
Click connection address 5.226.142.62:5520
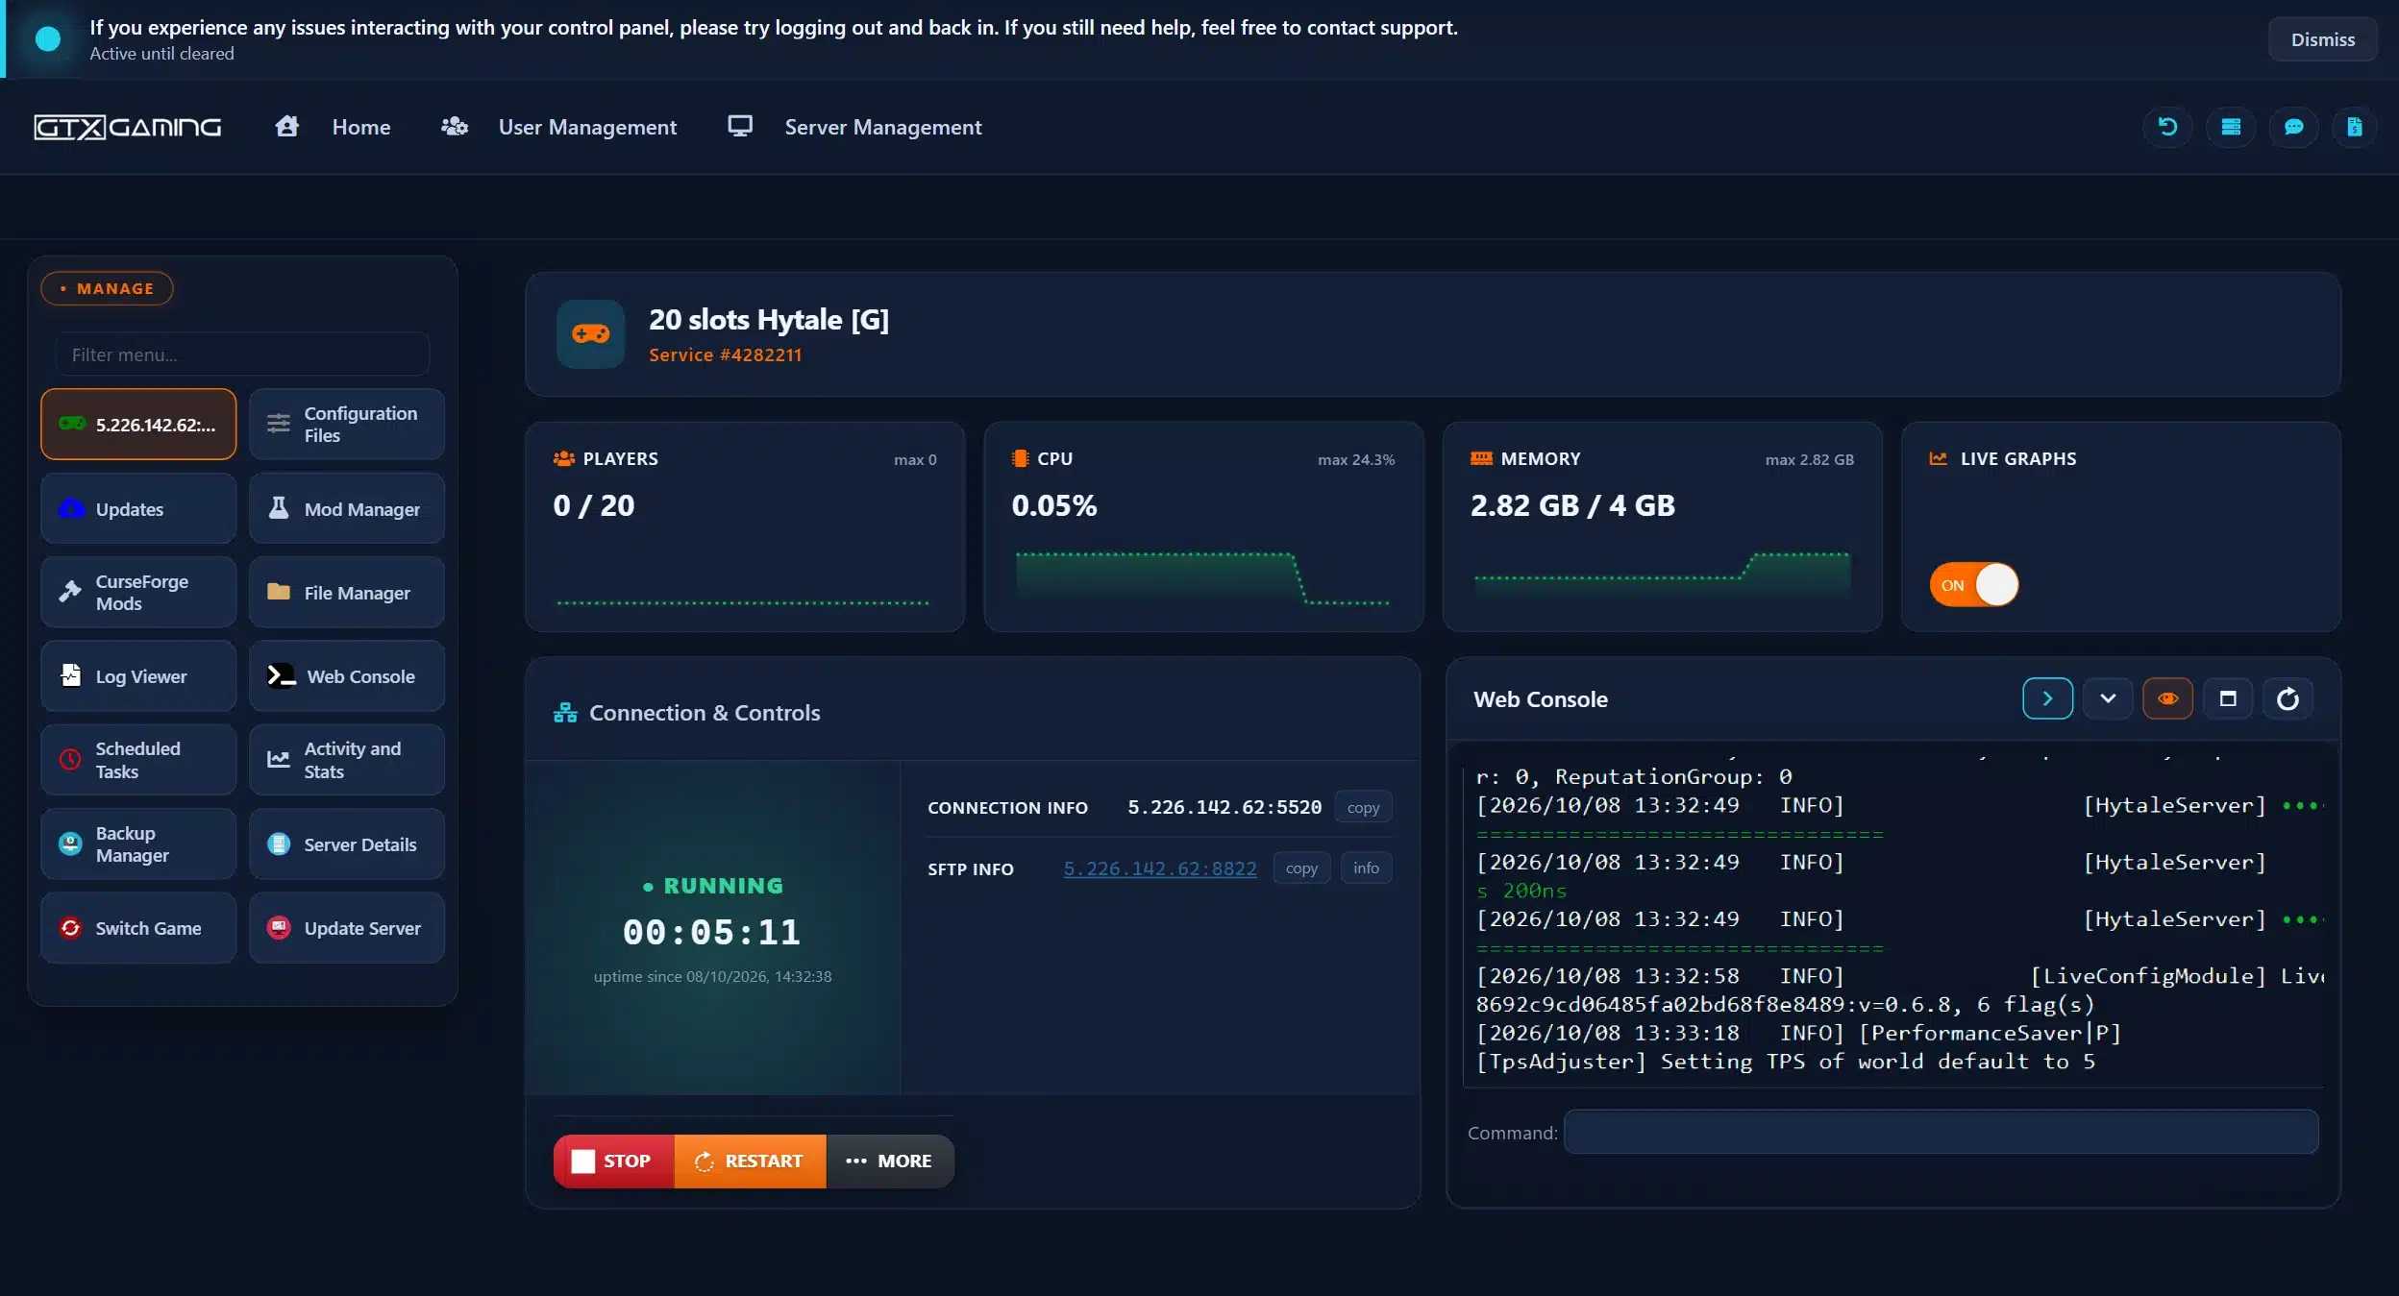click(x=1224, y=807)
